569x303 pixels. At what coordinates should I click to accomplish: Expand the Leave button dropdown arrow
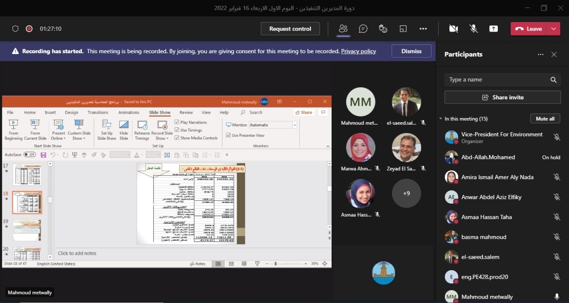(x=553, y=29)
